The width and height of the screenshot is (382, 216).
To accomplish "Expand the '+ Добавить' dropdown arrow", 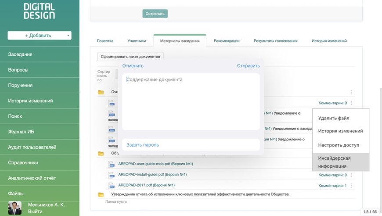I will 68,36.
